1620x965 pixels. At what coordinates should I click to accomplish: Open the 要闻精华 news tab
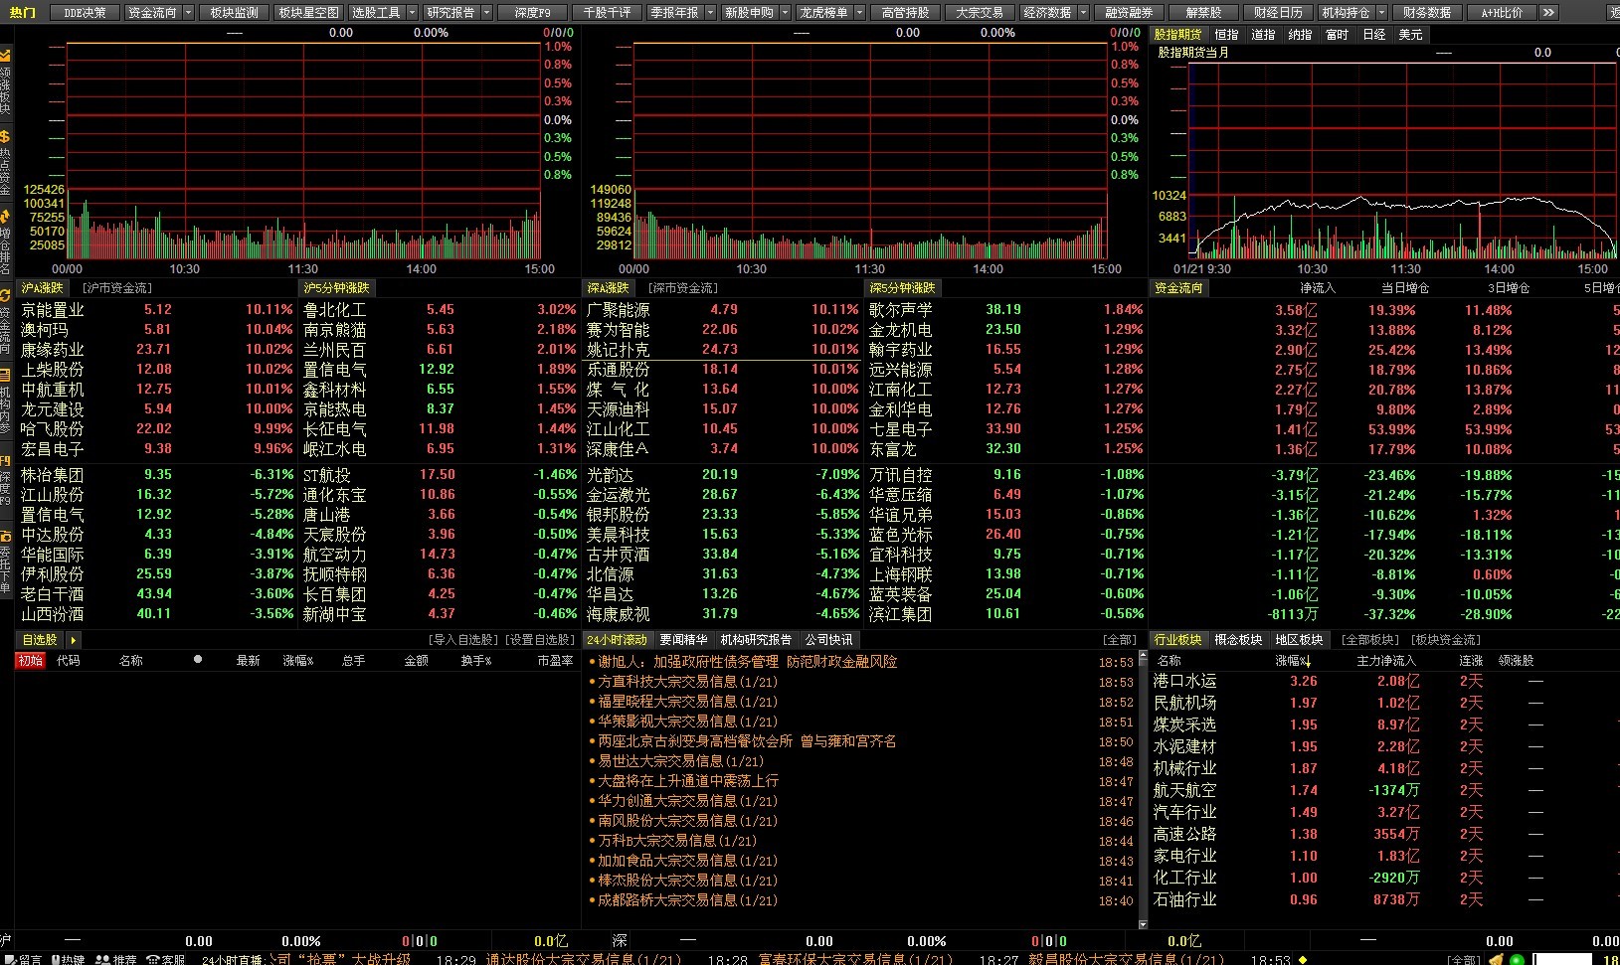point(683,640)
